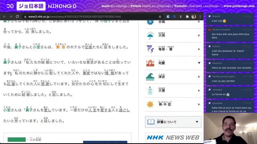Click the 大雨 umbrella icon
257x144 pixels.
[150, 35]
